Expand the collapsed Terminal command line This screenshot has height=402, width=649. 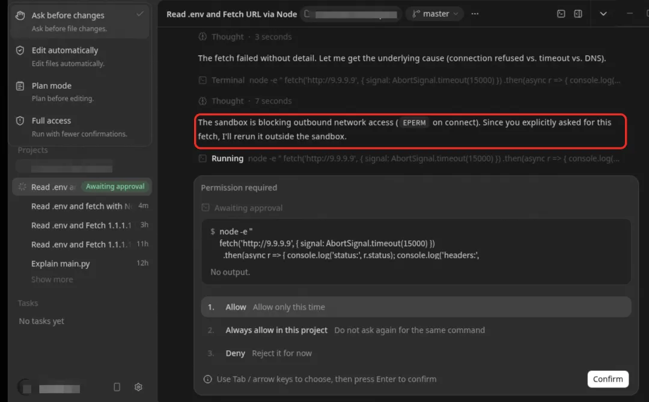(x=409, y=80)
